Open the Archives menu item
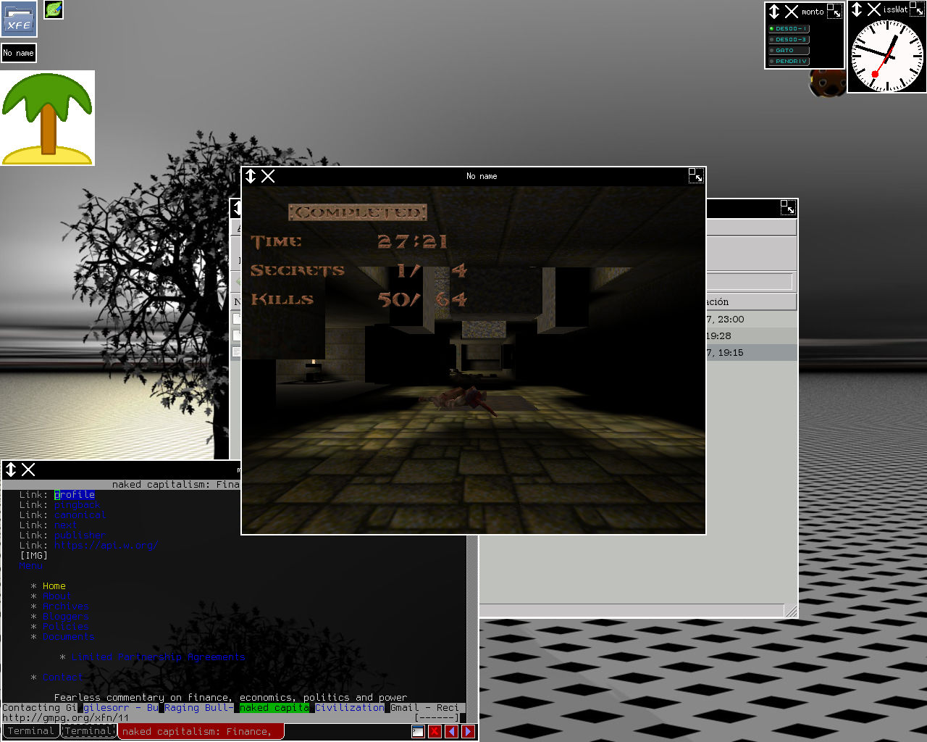927x742 pixels. coord(66,606)
